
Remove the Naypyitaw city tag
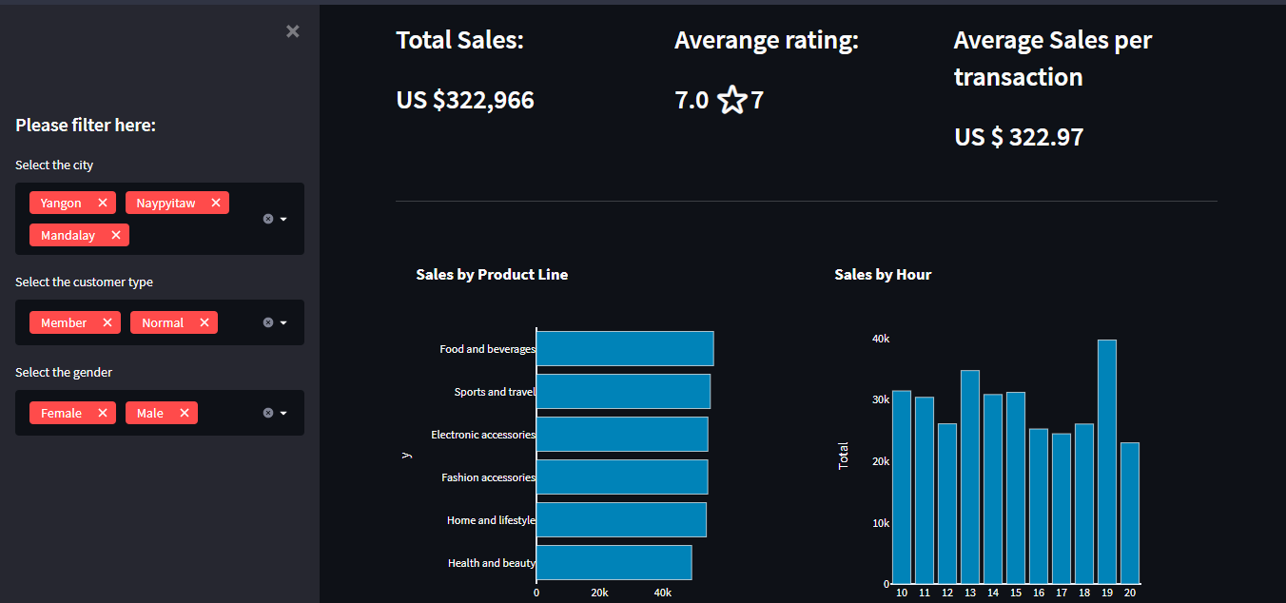click(216, 203)
